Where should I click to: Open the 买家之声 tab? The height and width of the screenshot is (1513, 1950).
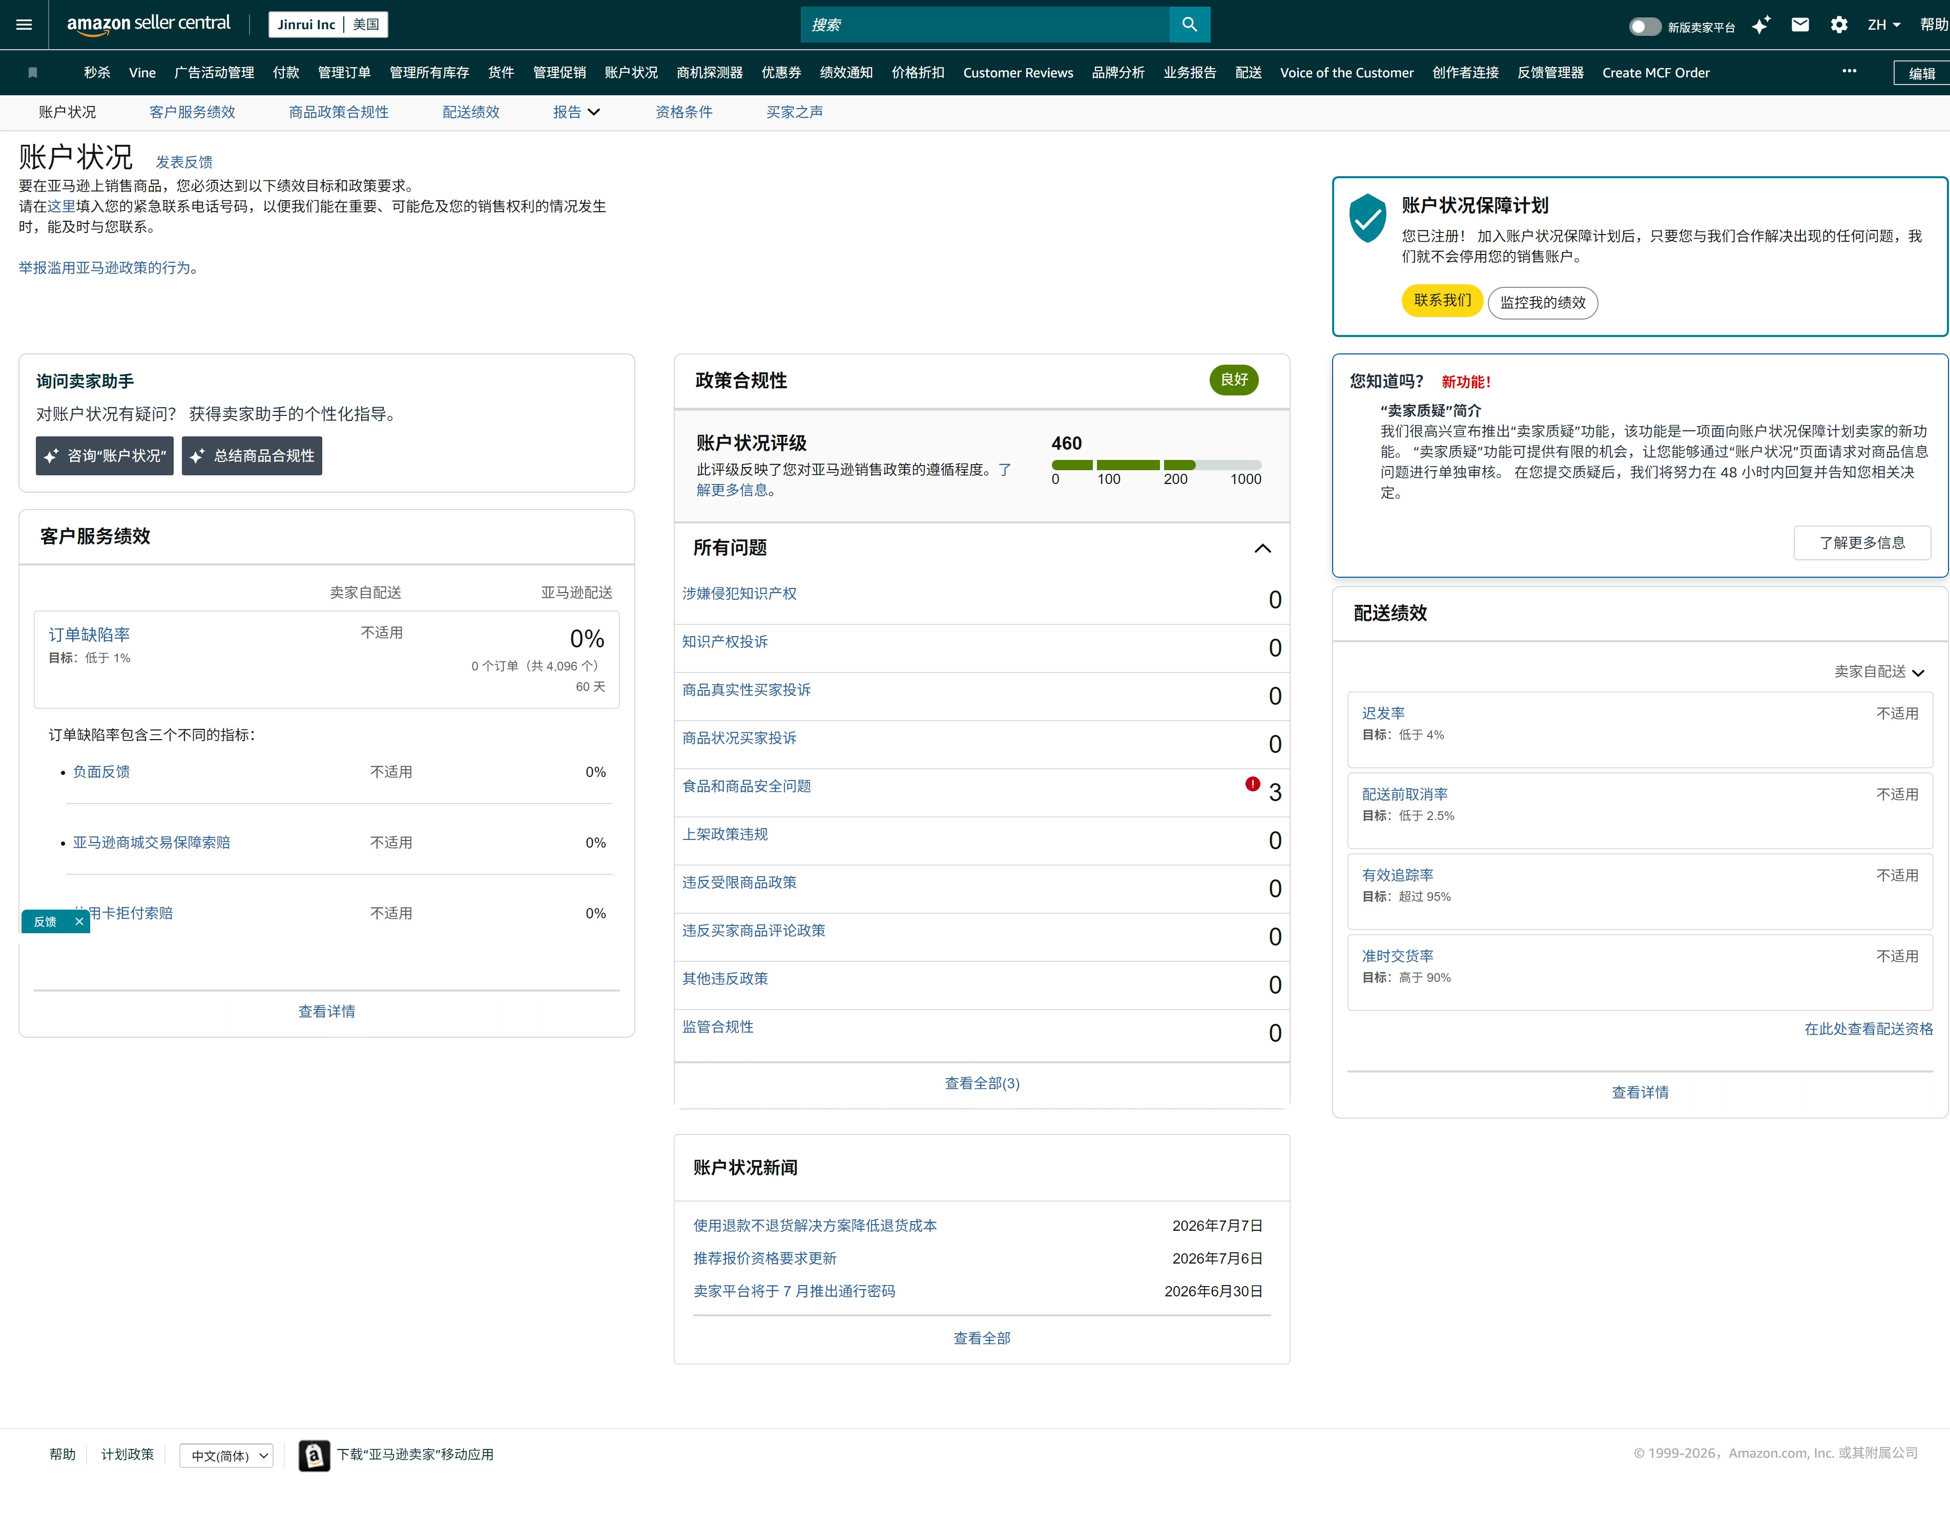pyautogui.click(x=795, y=113)
